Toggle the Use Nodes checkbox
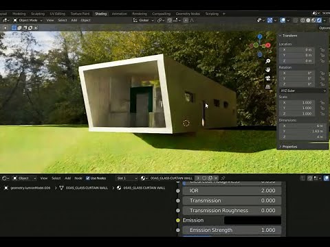 point(88,178)
